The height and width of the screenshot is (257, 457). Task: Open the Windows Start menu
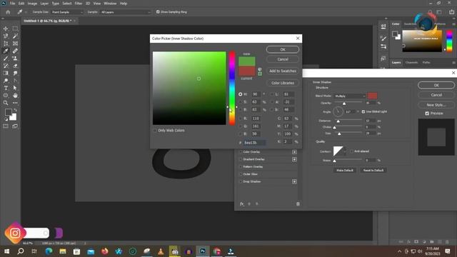(6, 251)
